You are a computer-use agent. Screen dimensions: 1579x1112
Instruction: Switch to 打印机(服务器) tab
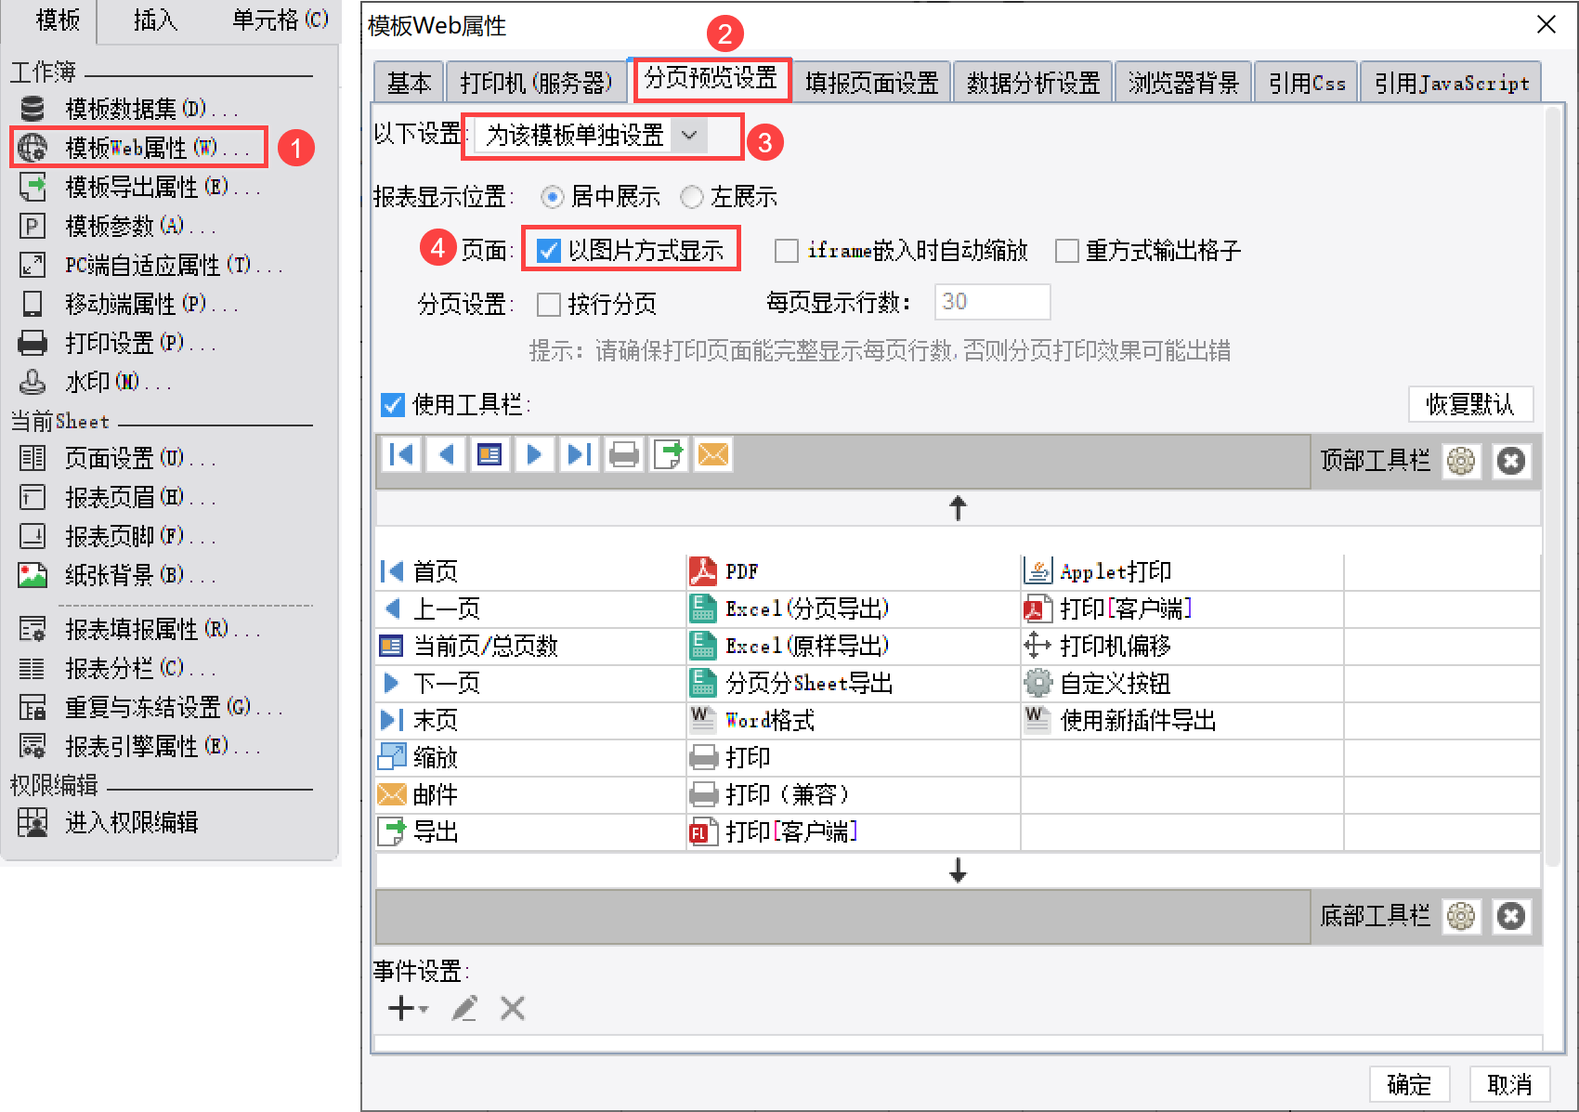point(536,83)
